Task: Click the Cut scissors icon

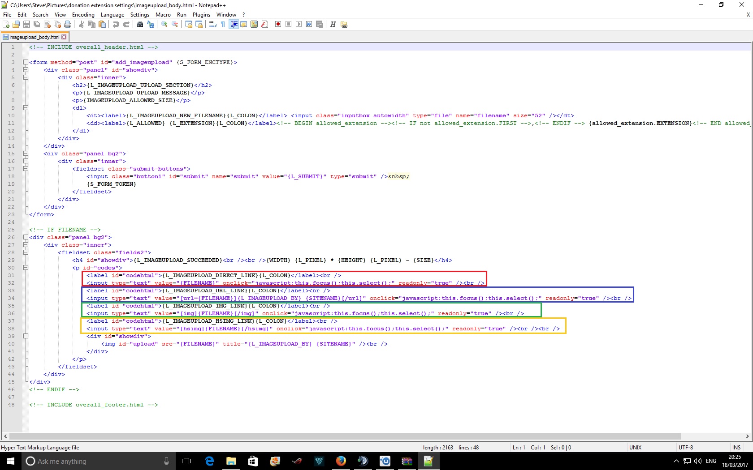Action: [82, 24]
